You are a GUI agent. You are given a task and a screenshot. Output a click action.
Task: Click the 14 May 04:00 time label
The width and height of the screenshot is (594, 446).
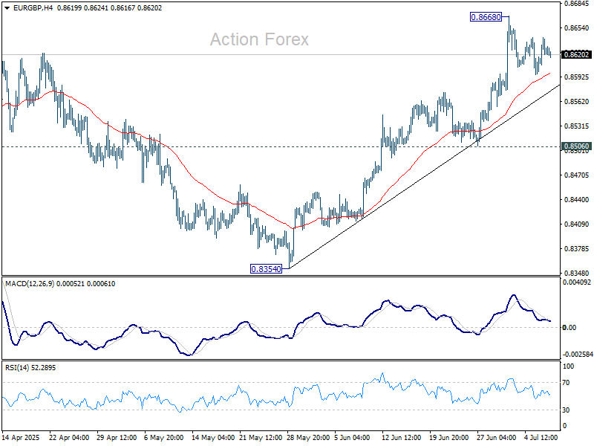213,437
